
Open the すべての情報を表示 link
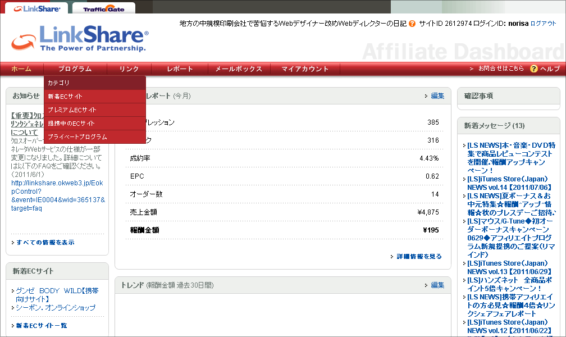pyautogui.click(x=45, y=243)
